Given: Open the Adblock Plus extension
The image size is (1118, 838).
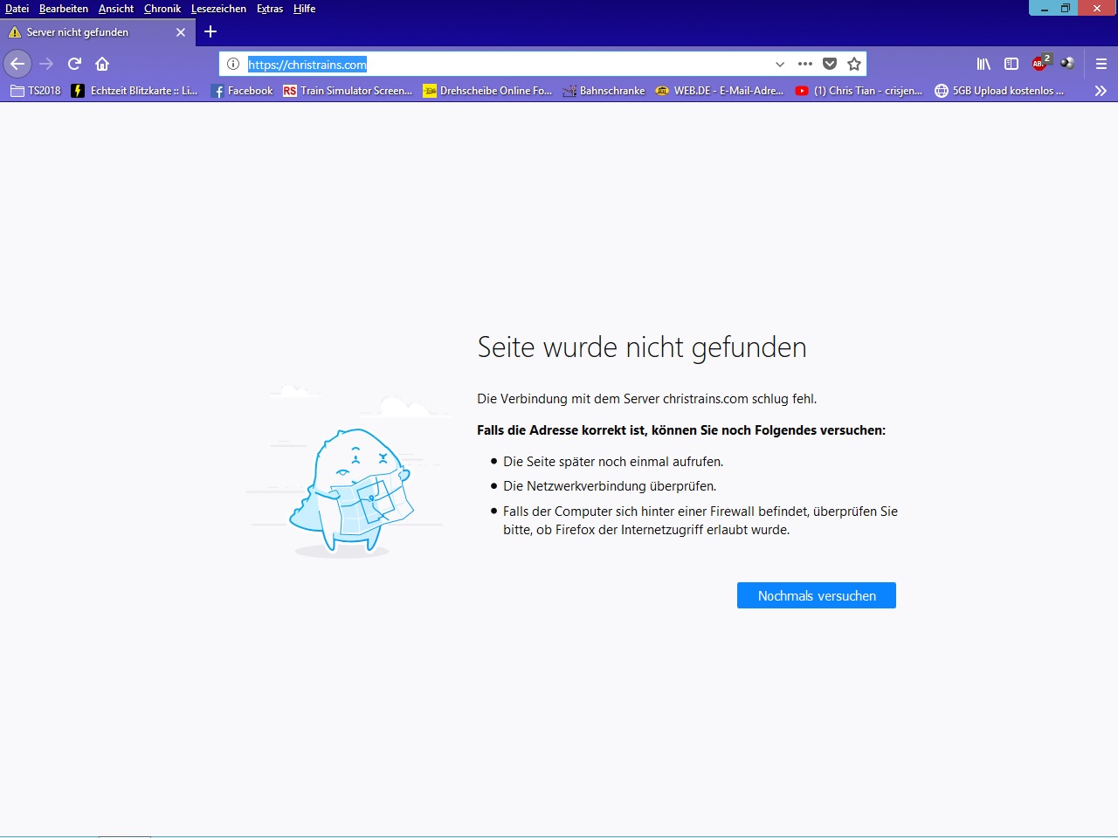Looking at the screenshot, I should [x=1040, y=62].
